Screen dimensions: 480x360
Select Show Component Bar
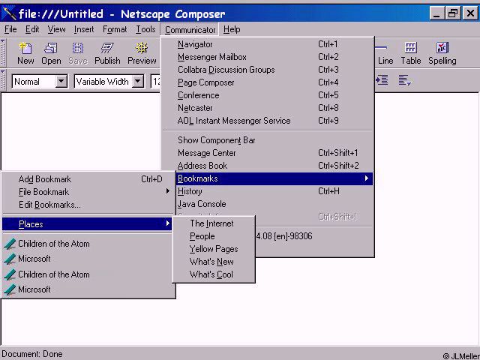point(267,140)
